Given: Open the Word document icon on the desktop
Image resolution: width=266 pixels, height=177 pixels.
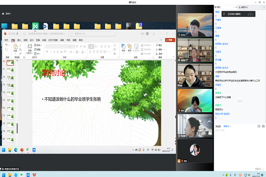Looking at the screenshot, I should [x=35, y=26].
